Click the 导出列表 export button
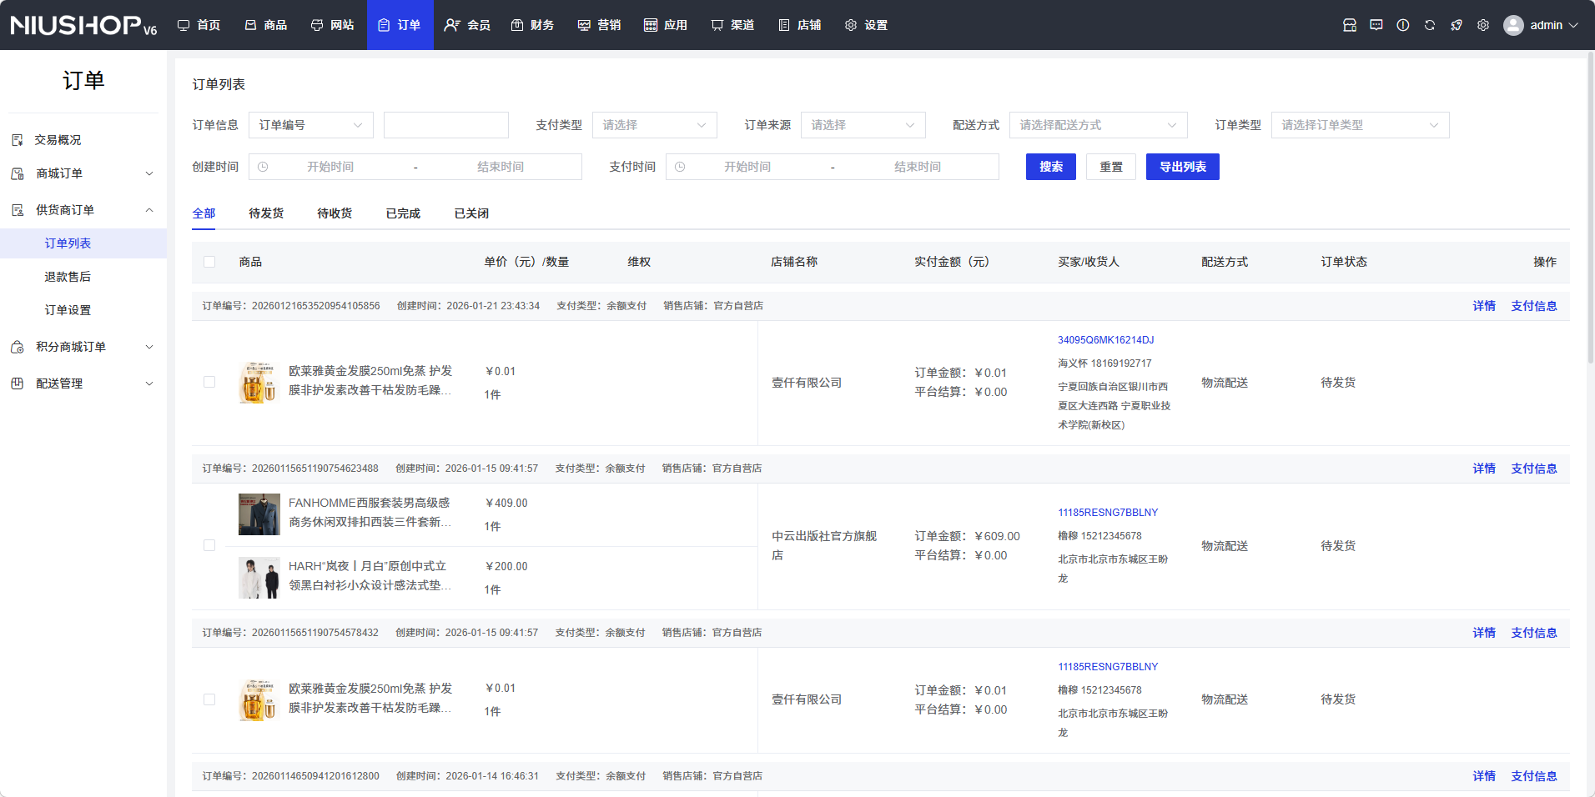1595x797 pixels. [x=1182, y=167]
